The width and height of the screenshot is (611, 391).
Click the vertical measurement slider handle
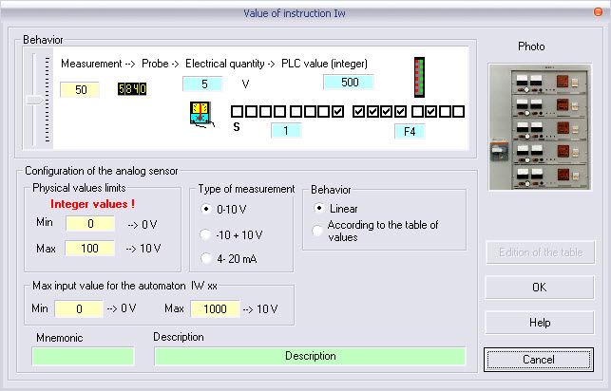coord(34,100)
